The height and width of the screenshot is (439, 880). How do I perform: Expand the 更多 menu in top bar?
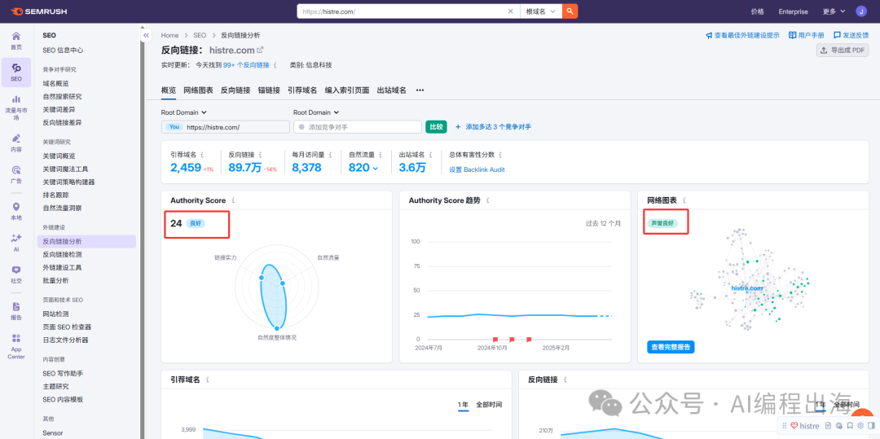[833, 11]
